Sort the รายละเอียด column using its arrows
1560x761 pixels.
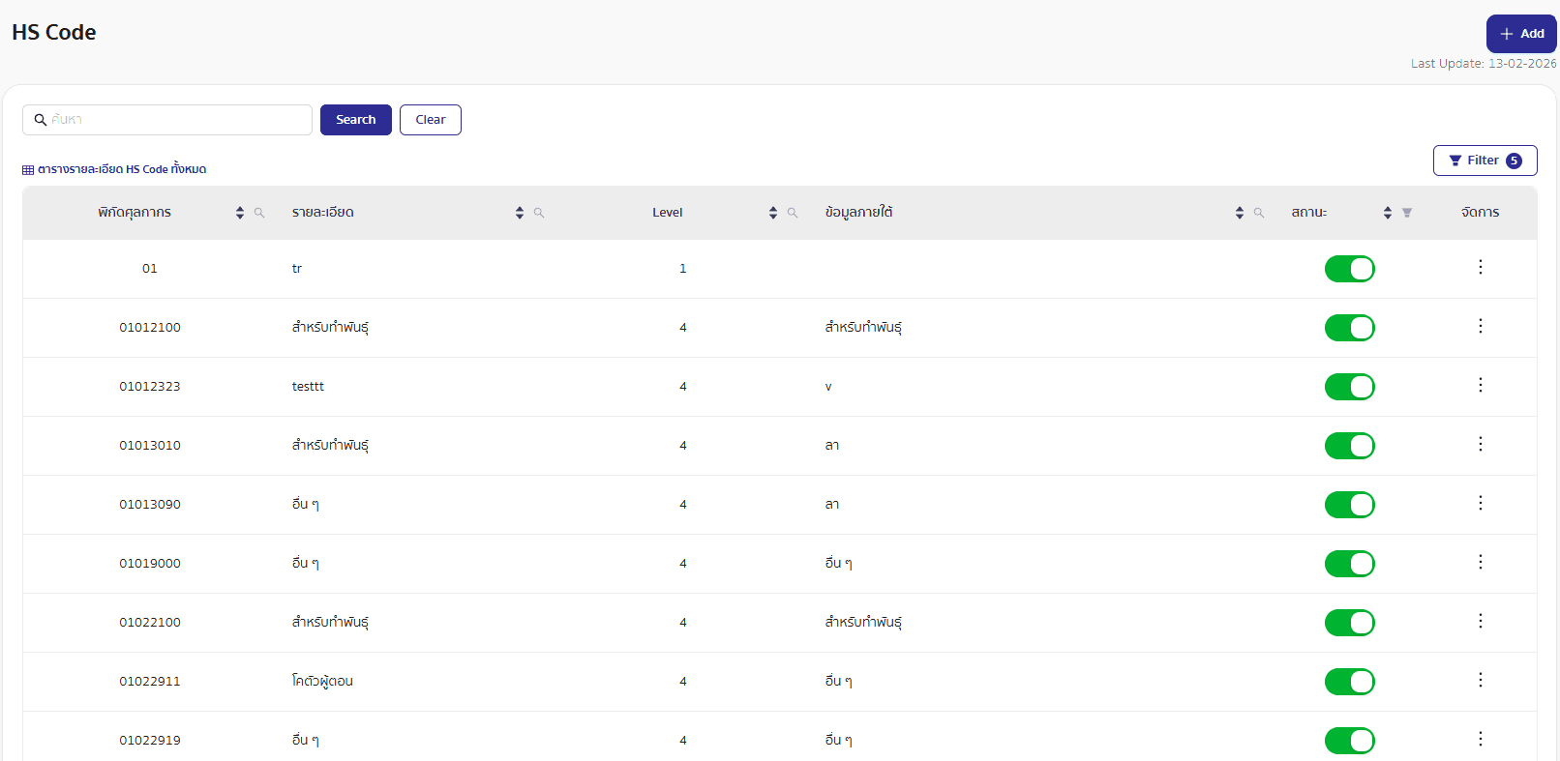[520, 213]
